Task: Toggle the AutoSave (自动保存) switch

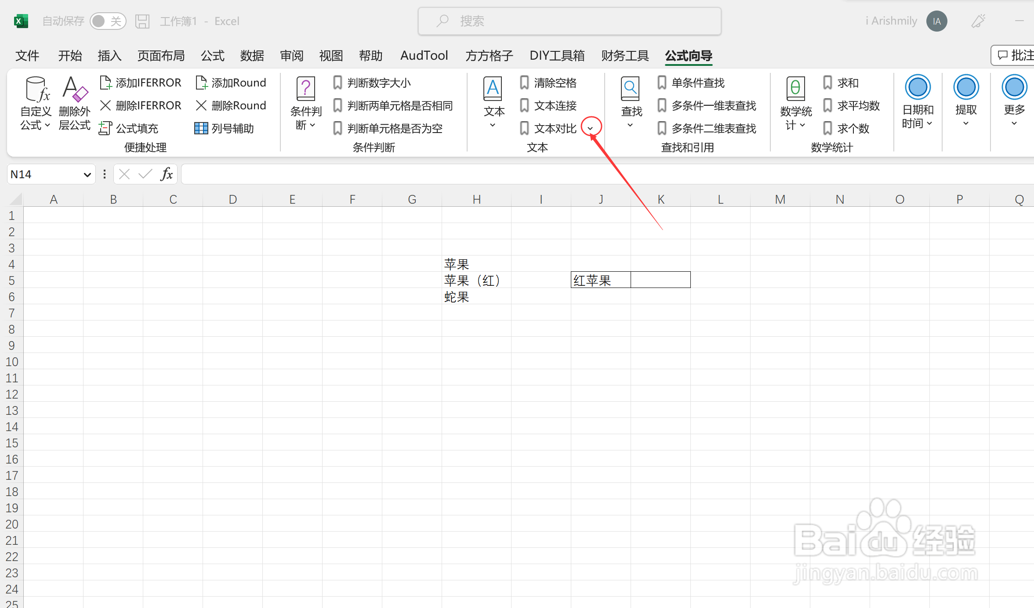Action: pos(108,21)
